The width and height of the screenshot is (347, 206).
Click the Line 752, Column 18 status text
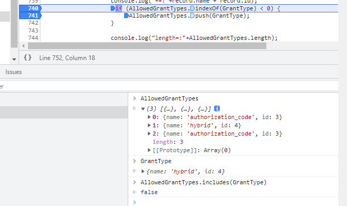click(67, 58)
